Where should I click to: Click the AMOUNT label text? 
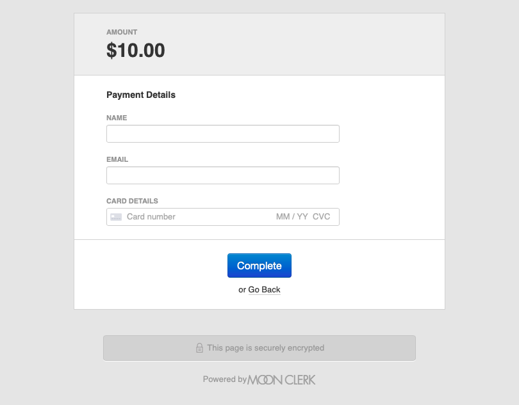tap(122, 32)
